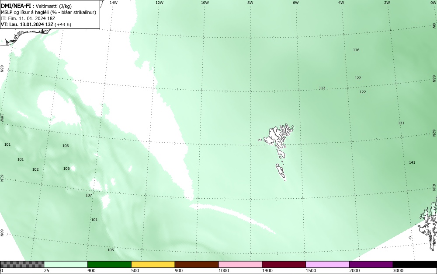Click the 131 value on the map
Image resolution: width=437 pixels, height=274 pixels.
click(x=401, y=123)
